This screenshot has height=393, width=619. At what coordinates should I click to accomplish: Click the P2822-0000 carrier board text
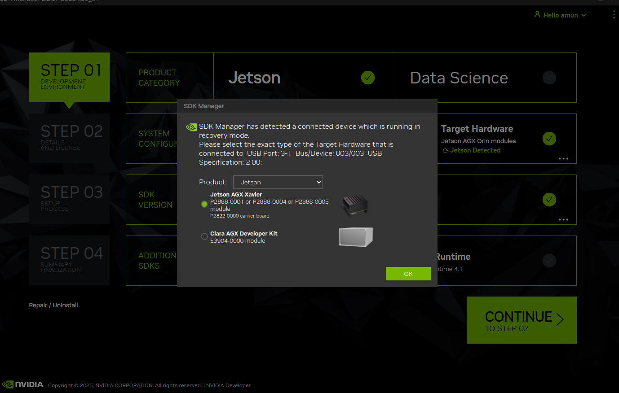(240, 216)
